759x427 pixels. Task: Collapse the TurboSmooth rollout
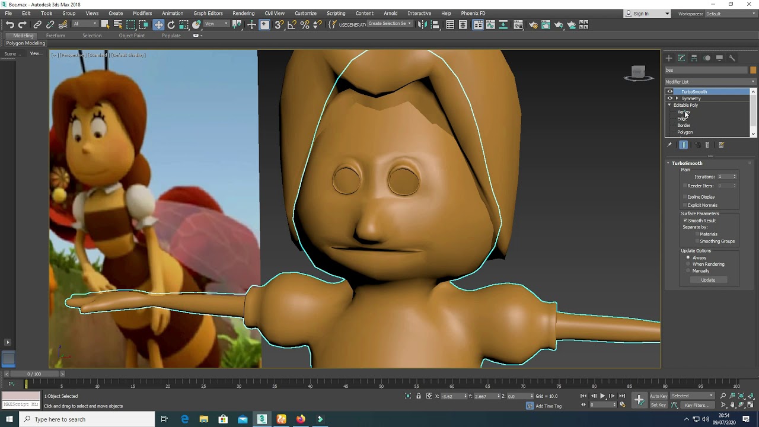pos(668,163)
